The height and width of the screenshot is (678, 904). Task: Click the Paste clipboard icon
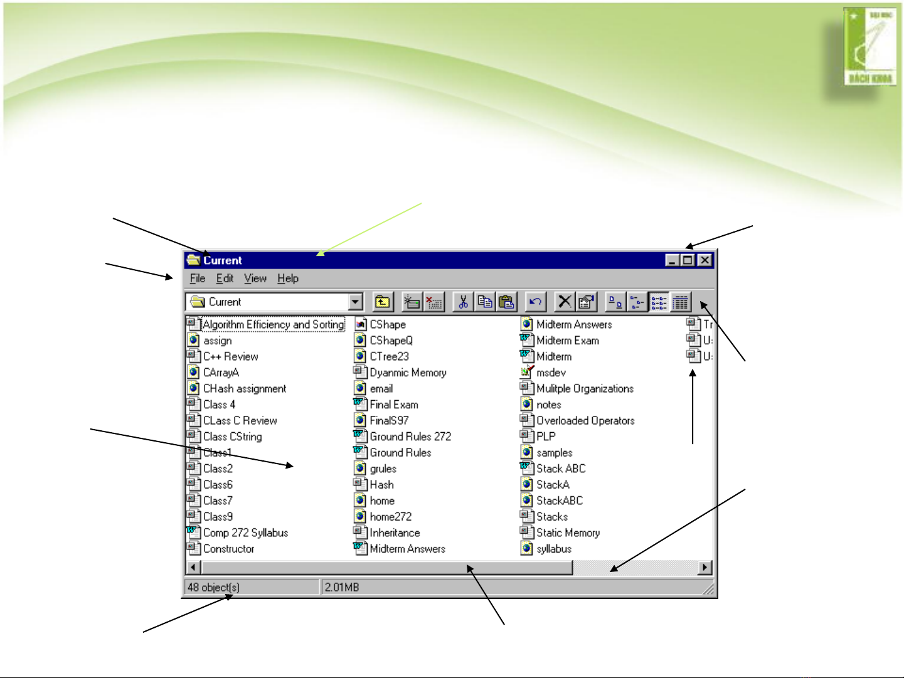tap(506, 302)
